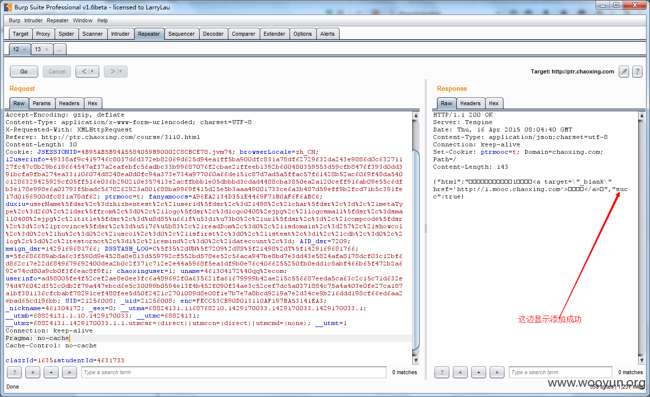The image size is (650, 397).
Task: Select the Response Headers tab
Action: [470, 103]
